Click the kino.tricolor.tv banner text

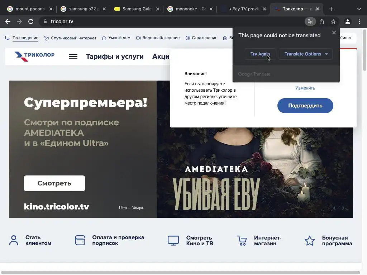(x=56, y=207)
